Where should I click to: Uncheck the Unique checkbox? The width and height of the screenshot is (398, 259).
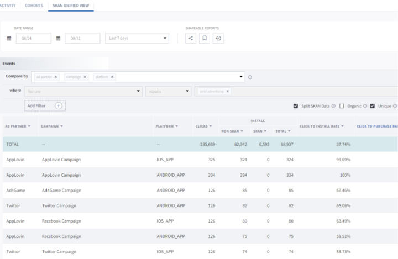[373, 106]
